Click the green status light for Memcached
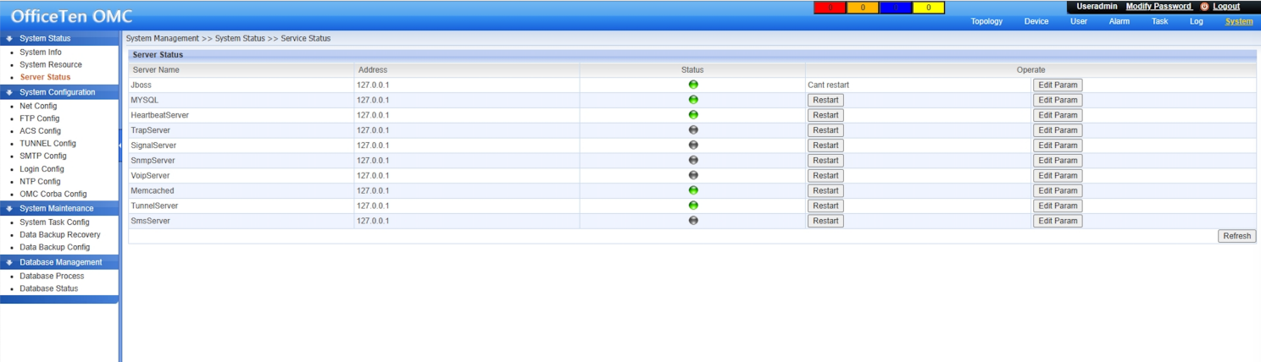This screenshot has width=1261, height=362. pos(693,191)
